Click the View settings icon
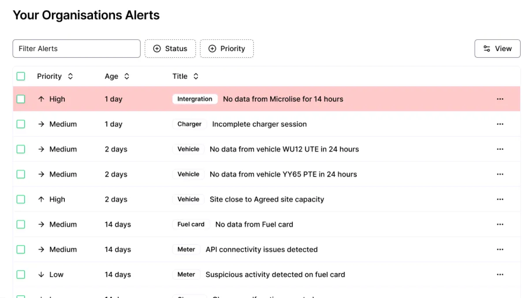 487,48
